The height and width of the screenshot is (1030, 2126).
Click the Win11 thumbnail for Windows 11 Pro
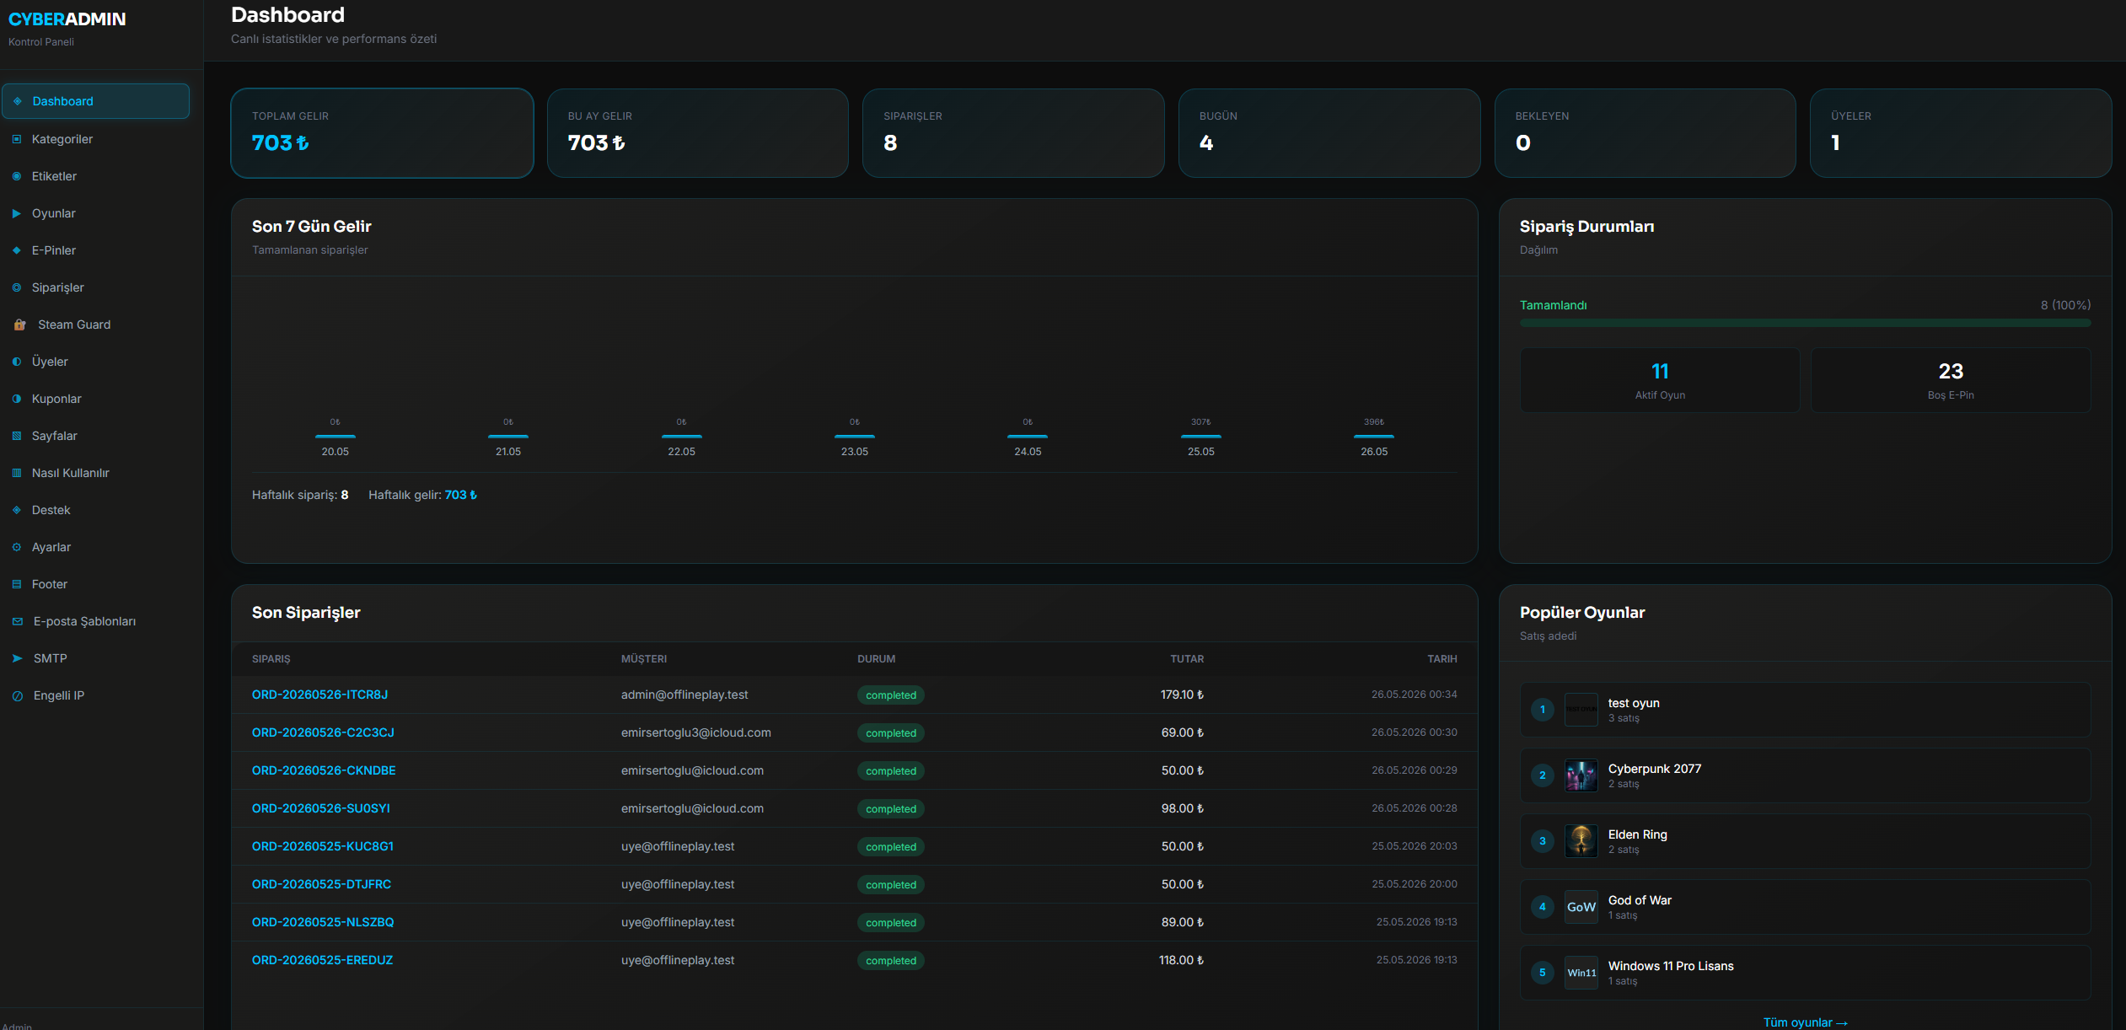(1581, 973)
